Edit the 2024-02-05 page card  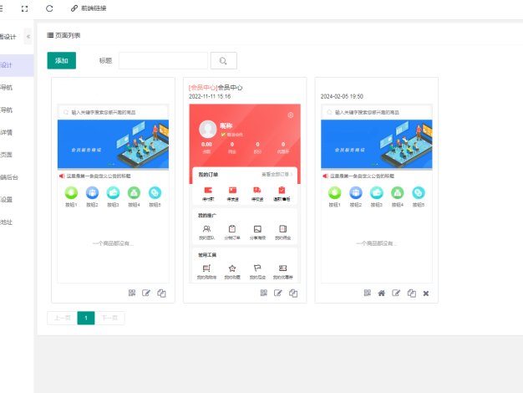coord(396,293)
